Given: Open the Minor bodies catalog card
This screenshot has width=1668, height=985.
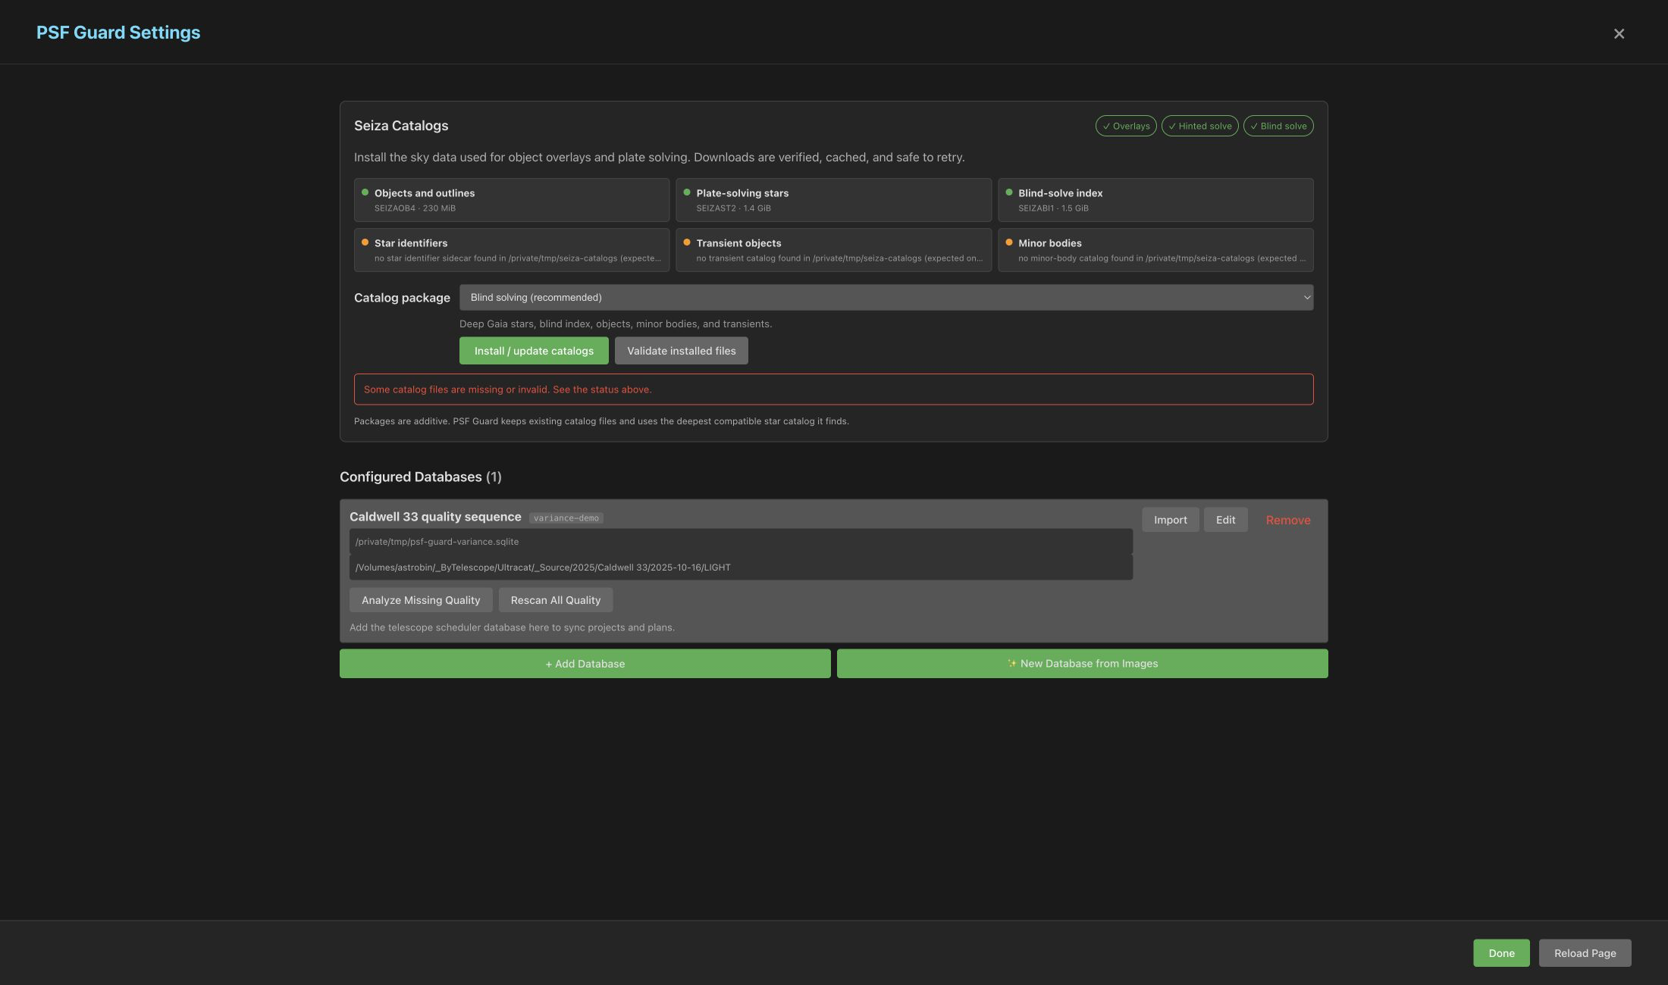Looking at the screenshot, I should (x=1155, y=250).
